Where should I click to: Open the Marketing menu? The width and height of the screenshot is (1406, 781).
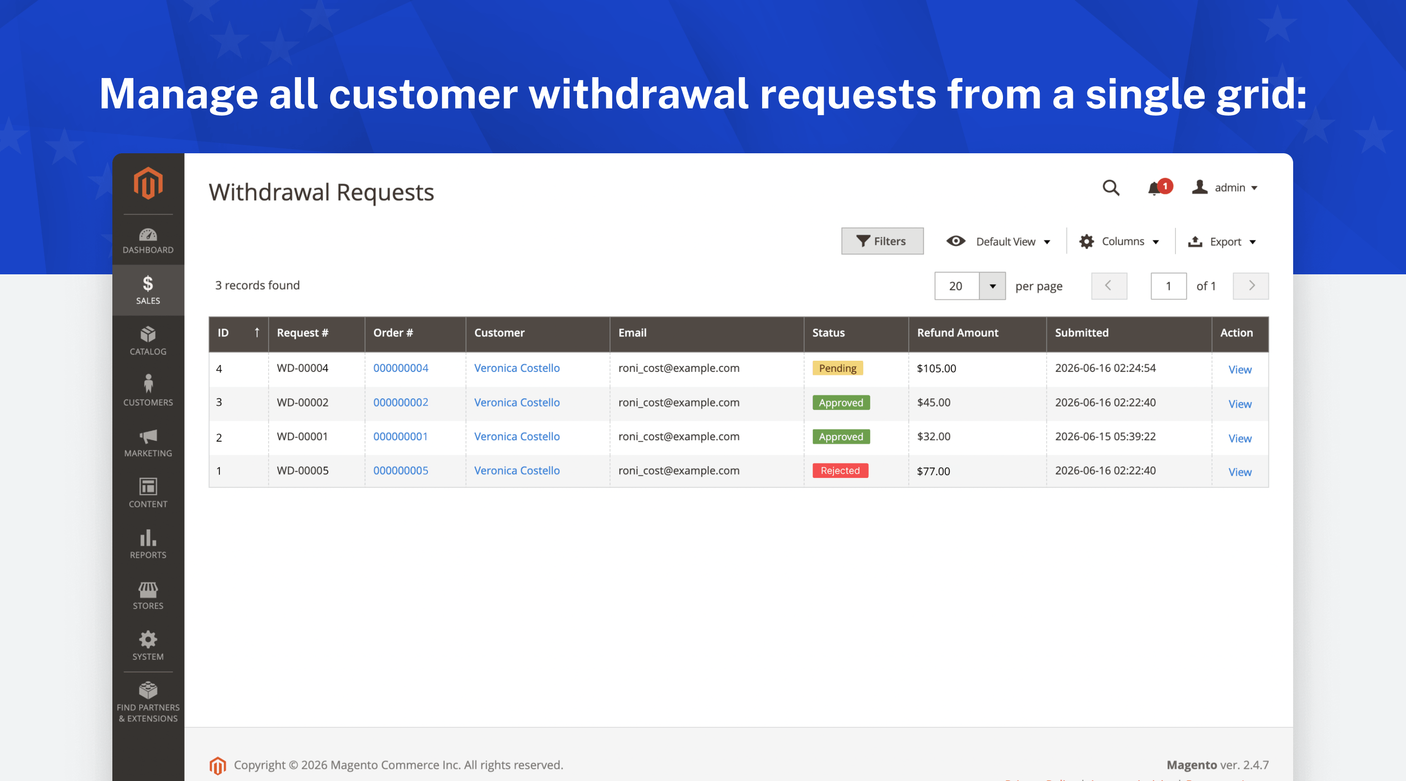point(148,442)
